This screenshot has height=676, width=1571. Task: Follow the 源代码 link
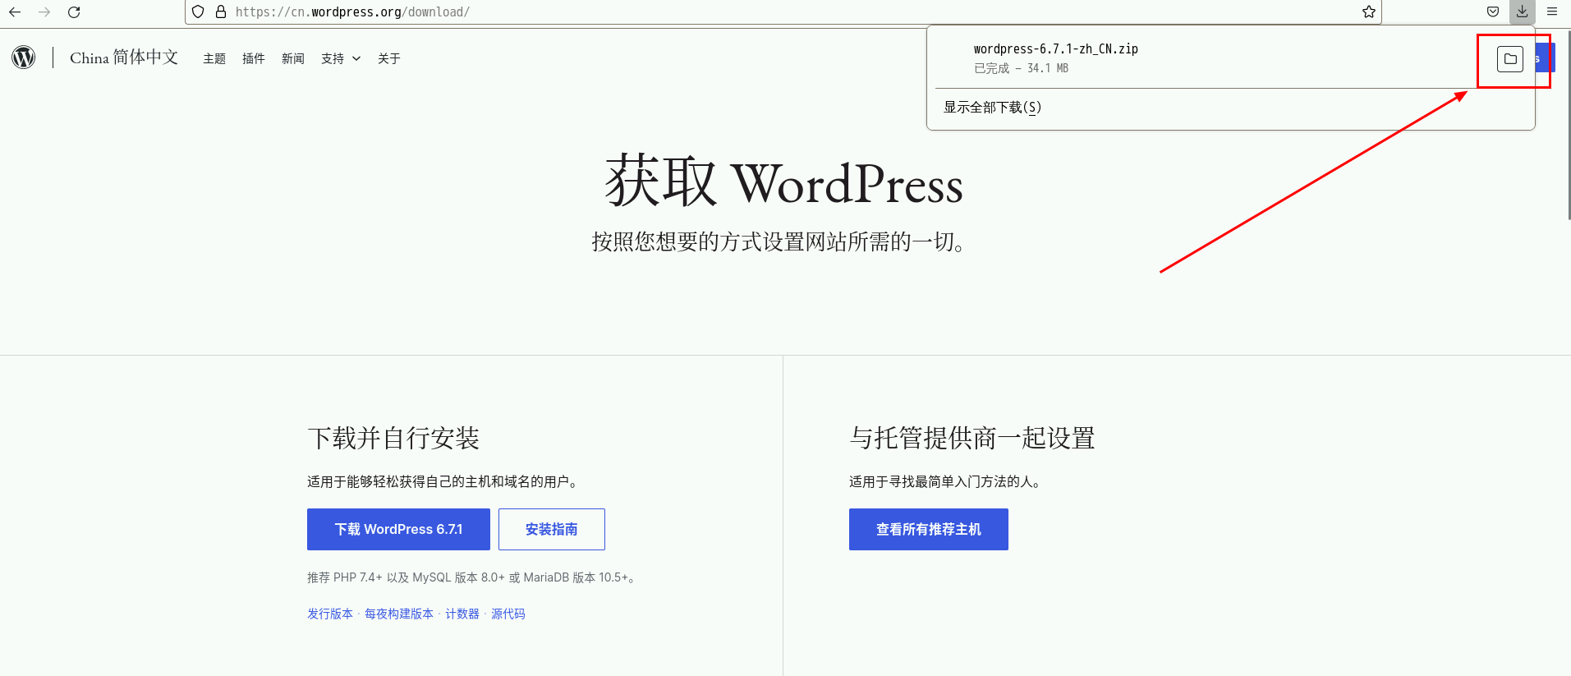coord(508,614)
